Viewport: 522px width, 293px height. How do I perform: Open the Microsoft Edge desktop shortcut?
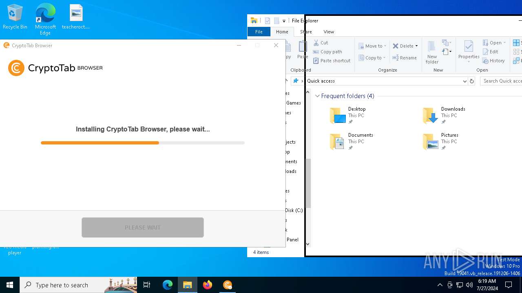(45, 19)
